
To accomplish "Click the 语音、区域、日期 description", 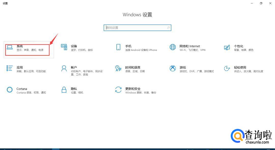I will click(x=135, y=71).
